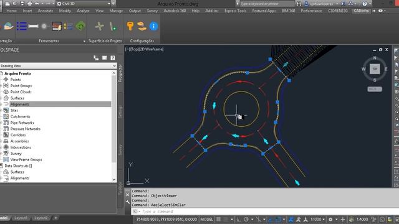399x224 pixels.
Task: Click the blue list icon in Ferramentas
Action: [x=21, y=26]
